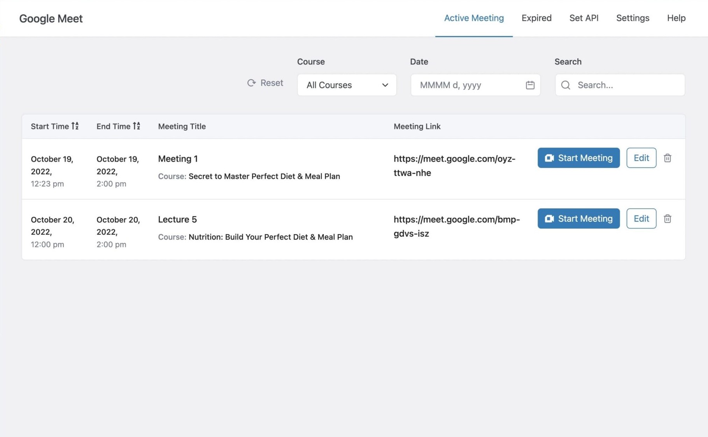Viewport: 708px width, 437px height.
Task: Open the Help tab
Action: point(676,18)
